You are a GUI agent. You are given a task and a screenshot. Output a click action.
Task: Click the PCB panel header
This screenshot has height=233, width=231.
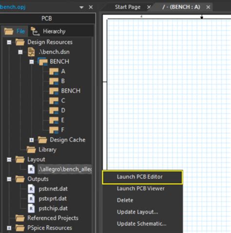(x=47, y=19)
